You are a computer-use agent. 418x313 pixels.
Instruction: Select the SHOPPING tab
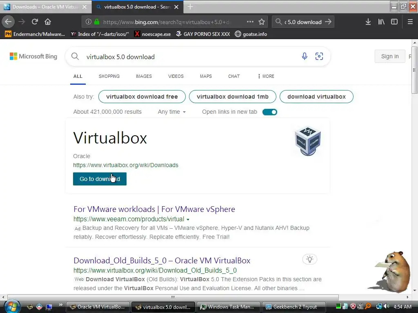(x=109, y=76)
